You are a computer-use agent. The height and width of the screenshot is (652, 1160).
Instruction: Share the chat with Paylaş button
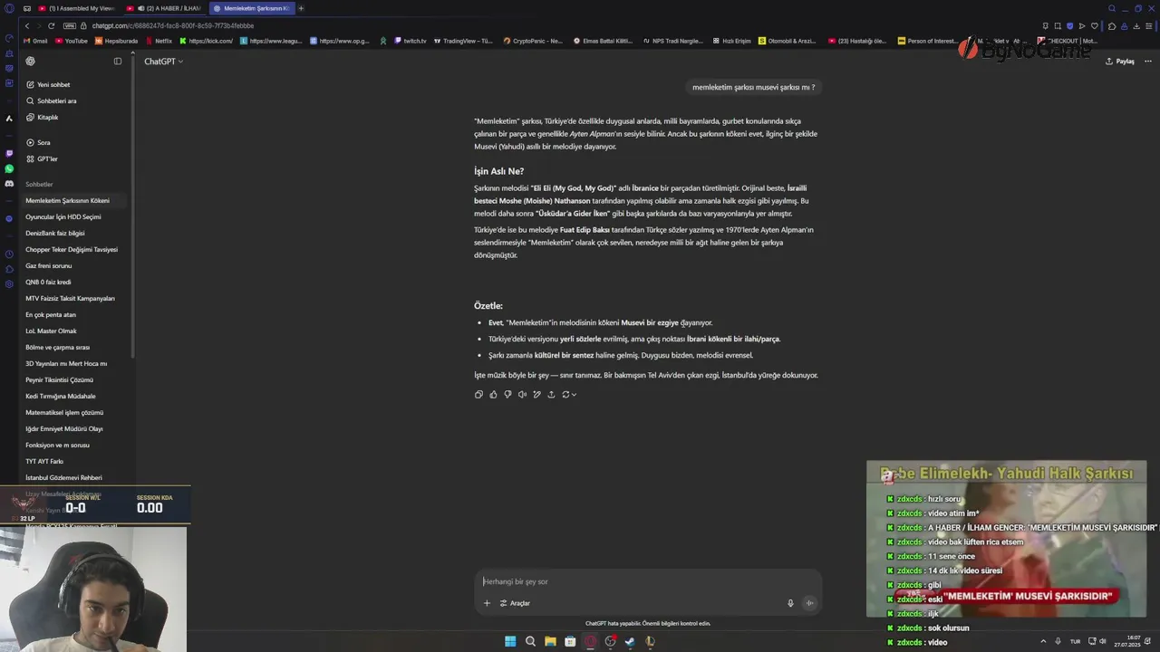click(1120, 62)
